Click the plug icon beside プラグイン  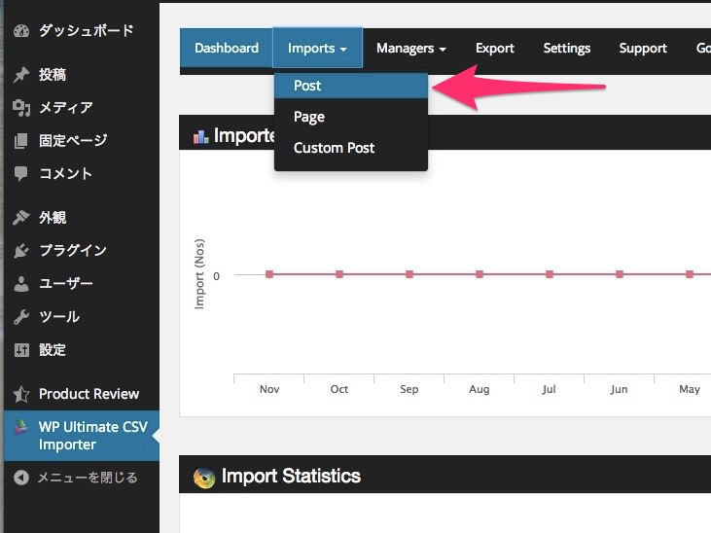click(x=21, y=251)
